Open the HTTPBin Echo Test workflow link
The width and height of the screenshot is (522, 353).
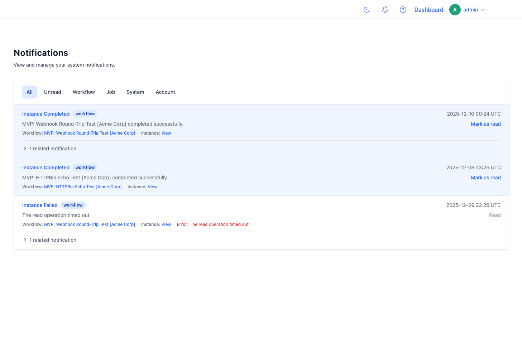[x=83, y=187]
